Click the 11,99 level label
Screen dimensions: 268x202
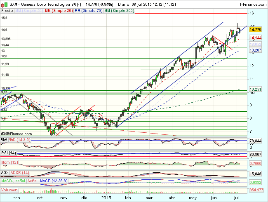5,64
